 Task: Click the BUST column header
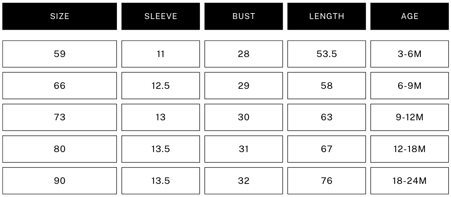[244, 16]
